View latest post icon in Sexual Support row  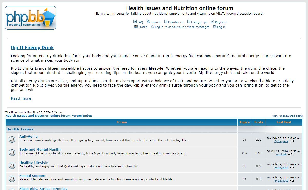tap(291, 180)
